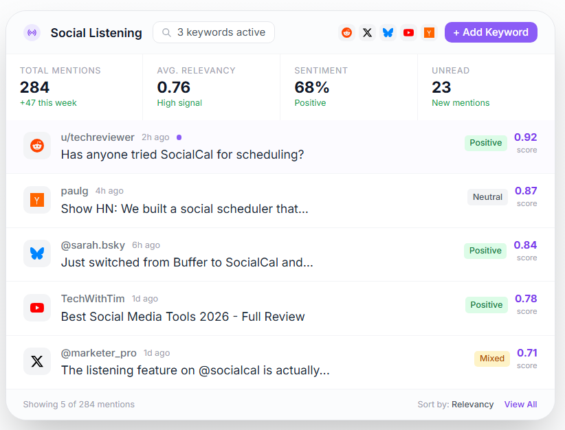The width and height of the screenshot is (565, 430).
Task: Click the paulg username
Action: click(x=75, y=191)
